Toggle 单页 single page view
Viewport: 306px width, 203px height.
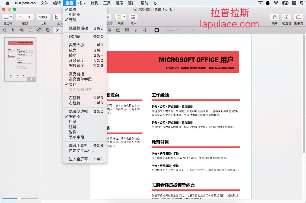(85, 9)
